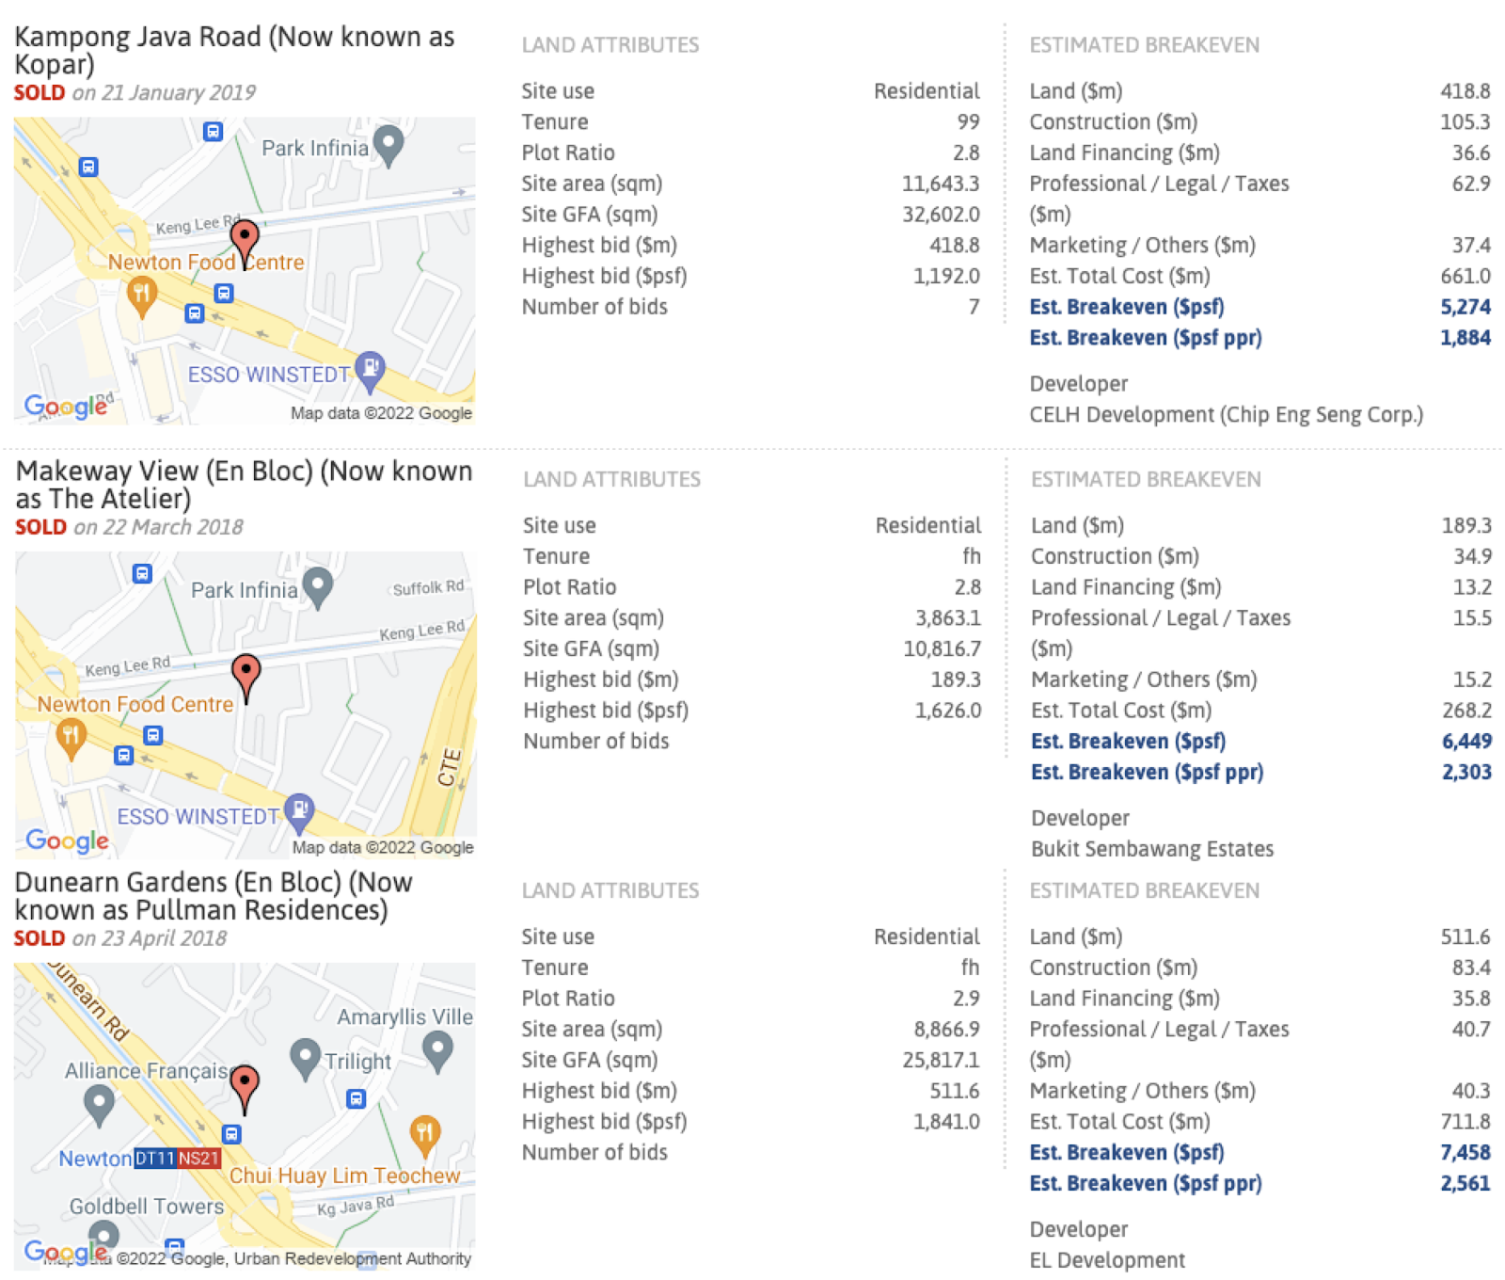Select the Alliance Française marker pin
Image resolution: width=1505 pixels, height=1280 pixels.
tap(99, 1105)
